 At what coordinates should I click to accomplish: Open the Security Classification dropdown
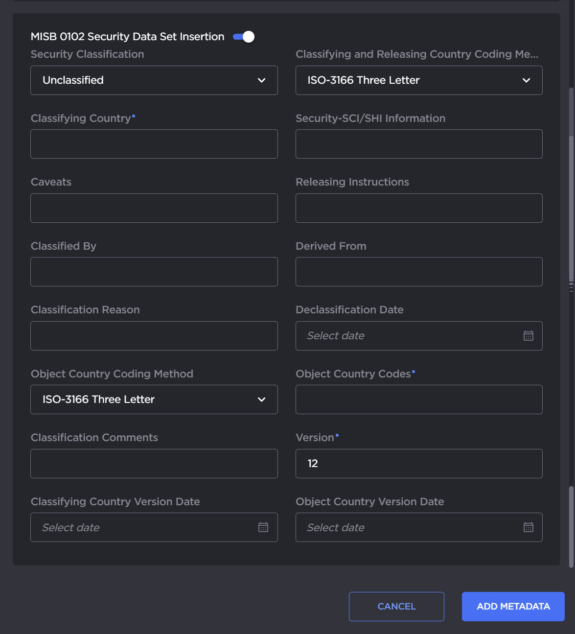click(154, 80)
